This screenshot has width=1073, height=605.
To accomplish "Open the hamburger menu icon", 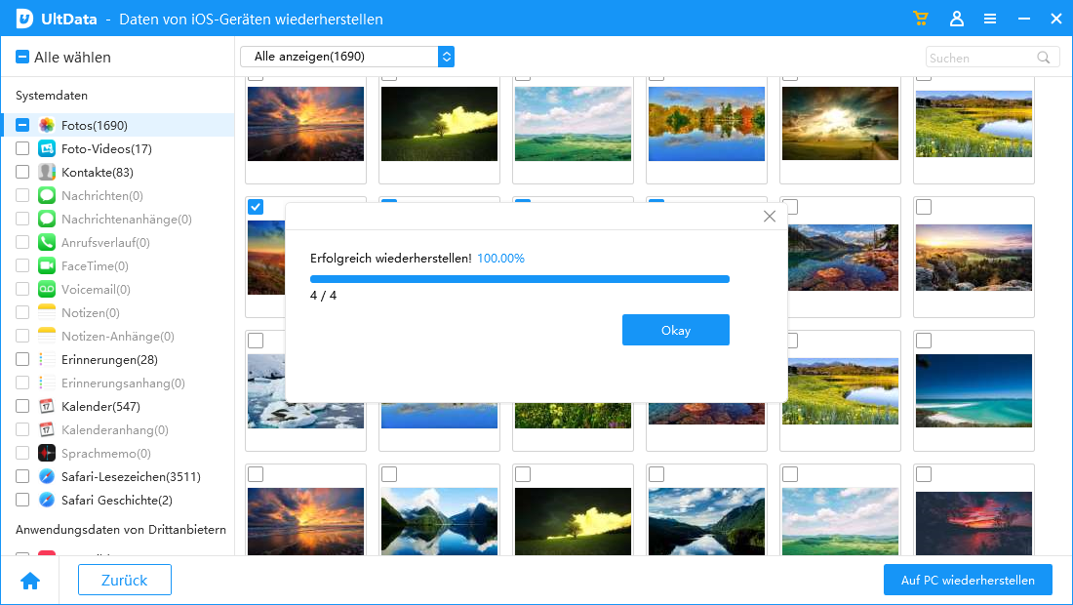I will tap(990, 19).
